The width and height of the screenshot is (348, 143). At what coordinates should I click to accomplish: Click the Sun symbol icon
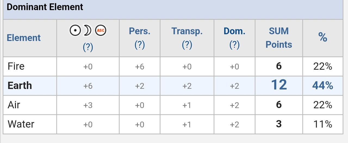[x=75, y=31]
